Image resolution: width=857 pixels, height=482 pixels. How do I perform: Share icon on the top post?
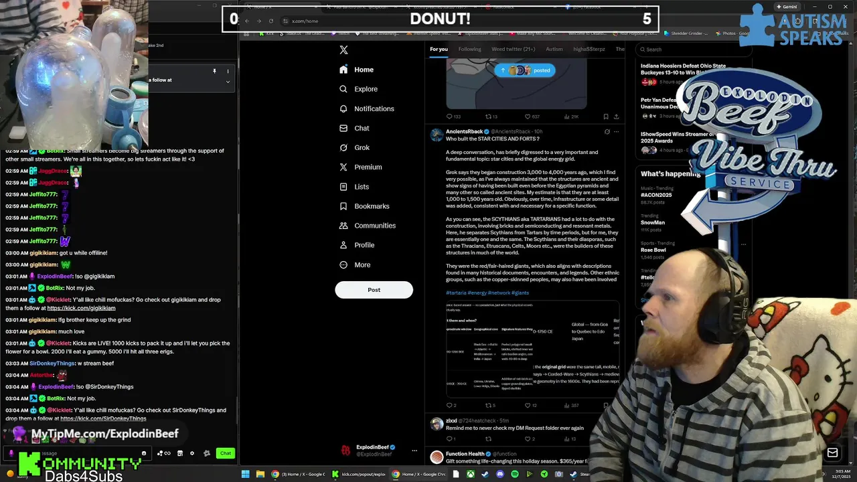(616, 116)
